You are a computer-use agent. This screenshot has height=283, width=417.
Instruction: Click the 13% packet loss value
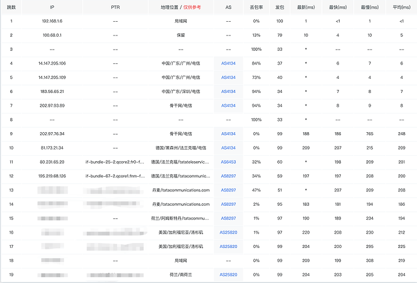[256, 35]
